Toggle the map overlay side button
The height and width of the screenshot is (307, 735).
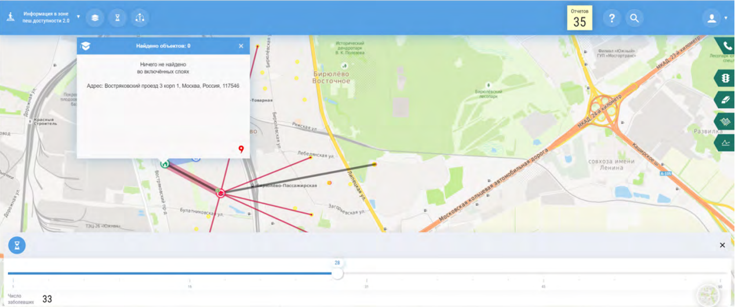[725, 121]
